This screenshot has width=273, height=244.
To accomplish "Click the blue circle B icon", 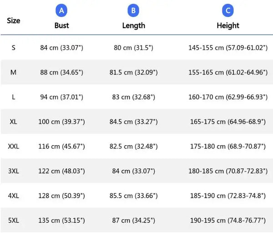I will (133, 10).
